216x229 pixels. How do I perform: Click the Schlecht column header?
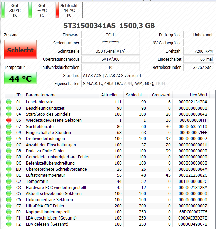(136, 95)
